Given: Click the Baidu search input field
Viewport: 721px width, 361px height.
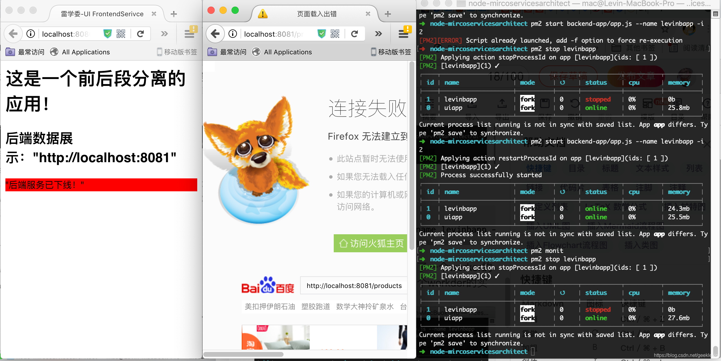Looking at the screenshot, I should (x=354, y=286).
